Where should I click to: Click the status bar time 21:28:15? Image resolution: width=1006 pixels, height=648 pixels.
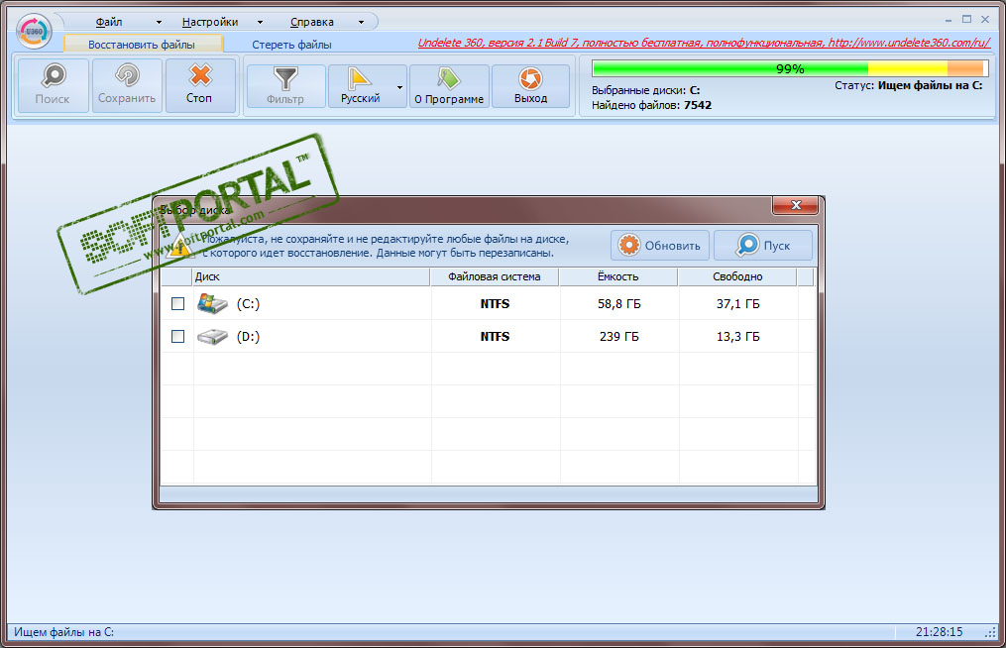(940, 632)
